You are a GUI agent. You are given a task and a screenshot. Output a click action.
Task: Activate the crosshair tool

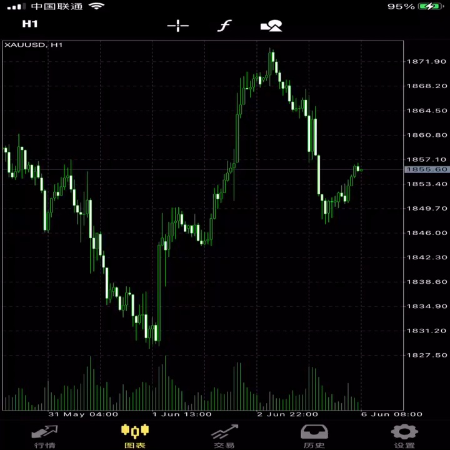coord(178,26)
